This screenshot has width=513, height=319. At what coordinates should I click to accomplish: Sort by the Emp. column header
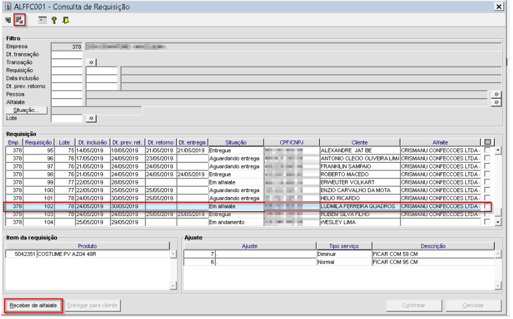pyautogui.click(x=14, y=142)
